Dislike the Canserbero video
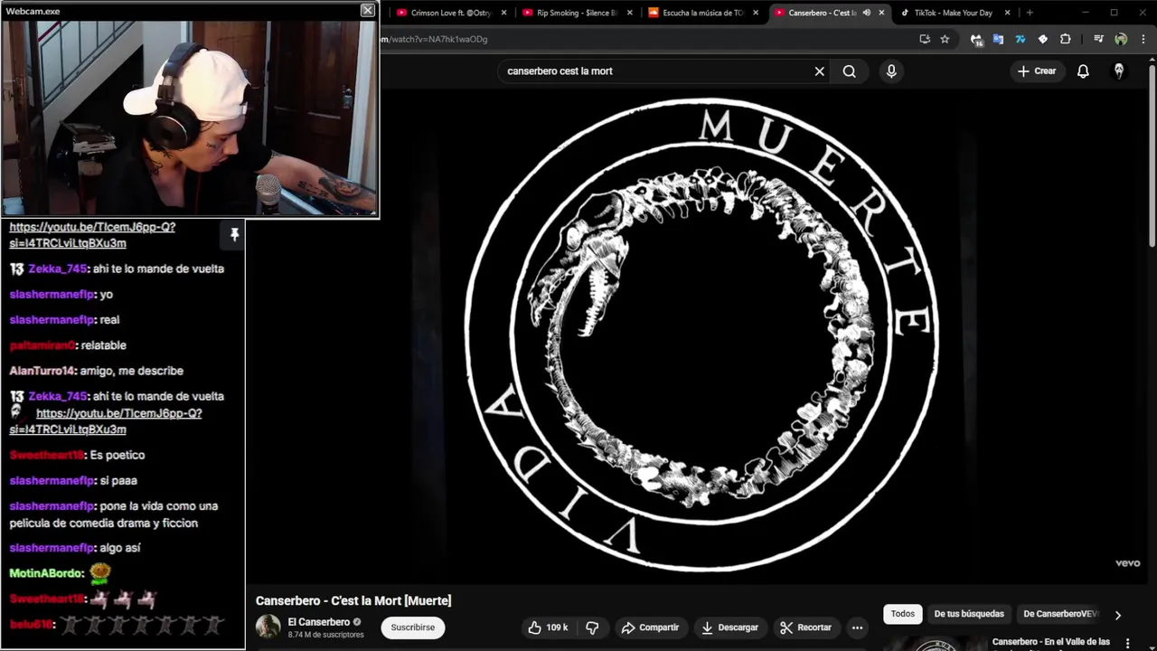 pos(593,627)
